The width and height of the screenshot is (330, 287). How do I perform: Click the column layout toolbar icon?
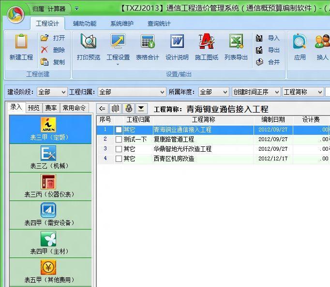click(115, 109)
